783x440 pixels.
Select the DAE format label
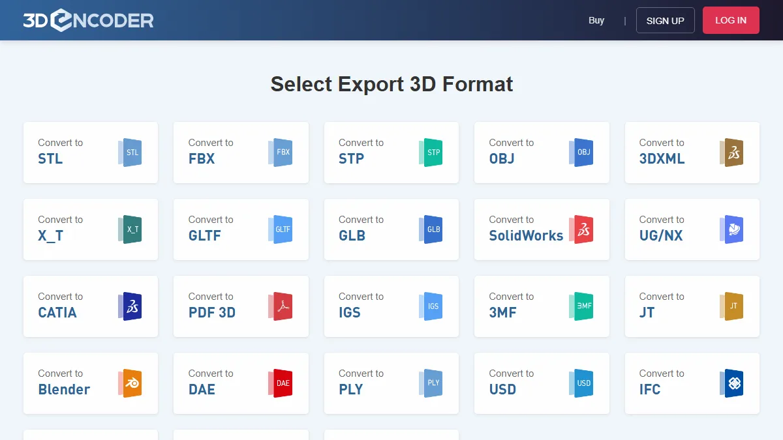tap(202, 389)
